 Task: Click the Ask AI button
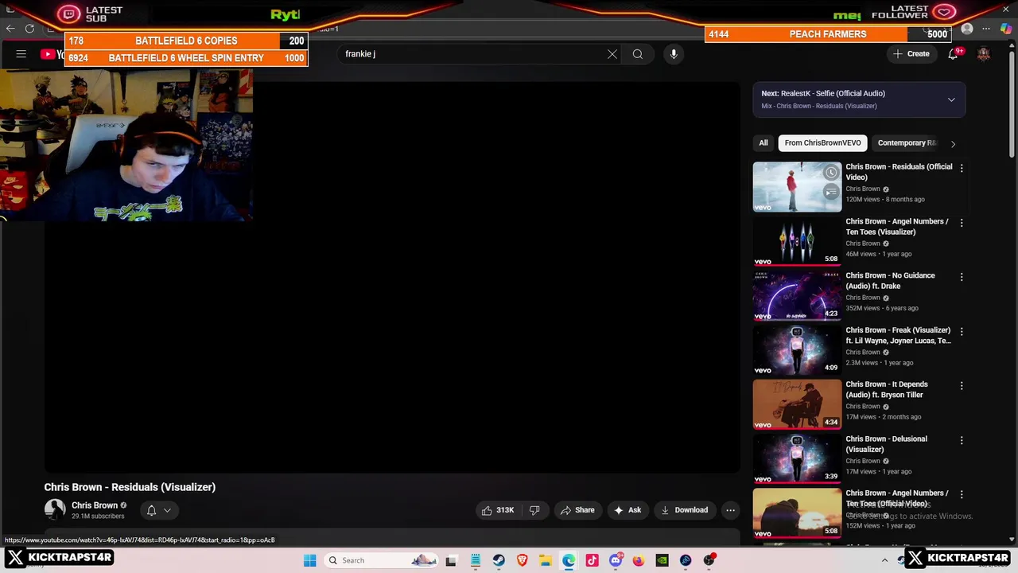click(x=628, y=510)
